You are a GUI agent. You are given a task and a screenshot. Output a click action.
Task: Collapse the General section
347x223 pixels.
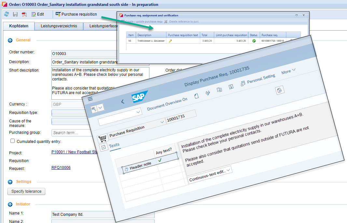10,40
